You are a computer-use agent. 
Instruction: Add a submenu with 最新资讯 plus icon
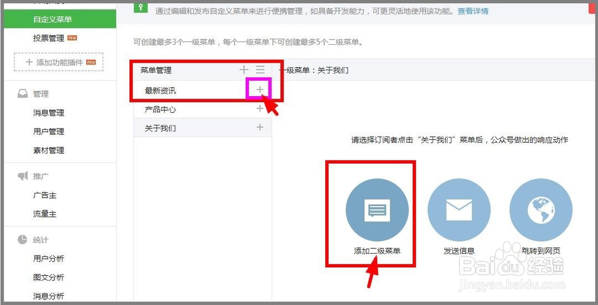(260, 90)
